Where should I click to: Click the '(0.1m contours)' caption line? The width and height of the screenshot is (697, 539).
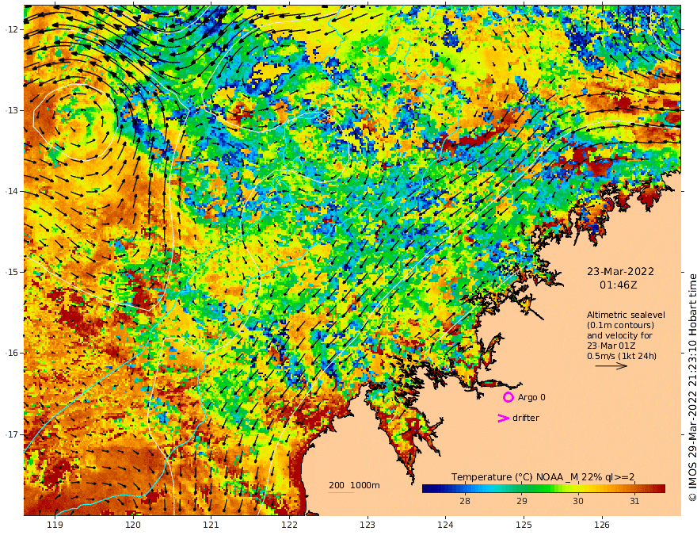(620, 325)
